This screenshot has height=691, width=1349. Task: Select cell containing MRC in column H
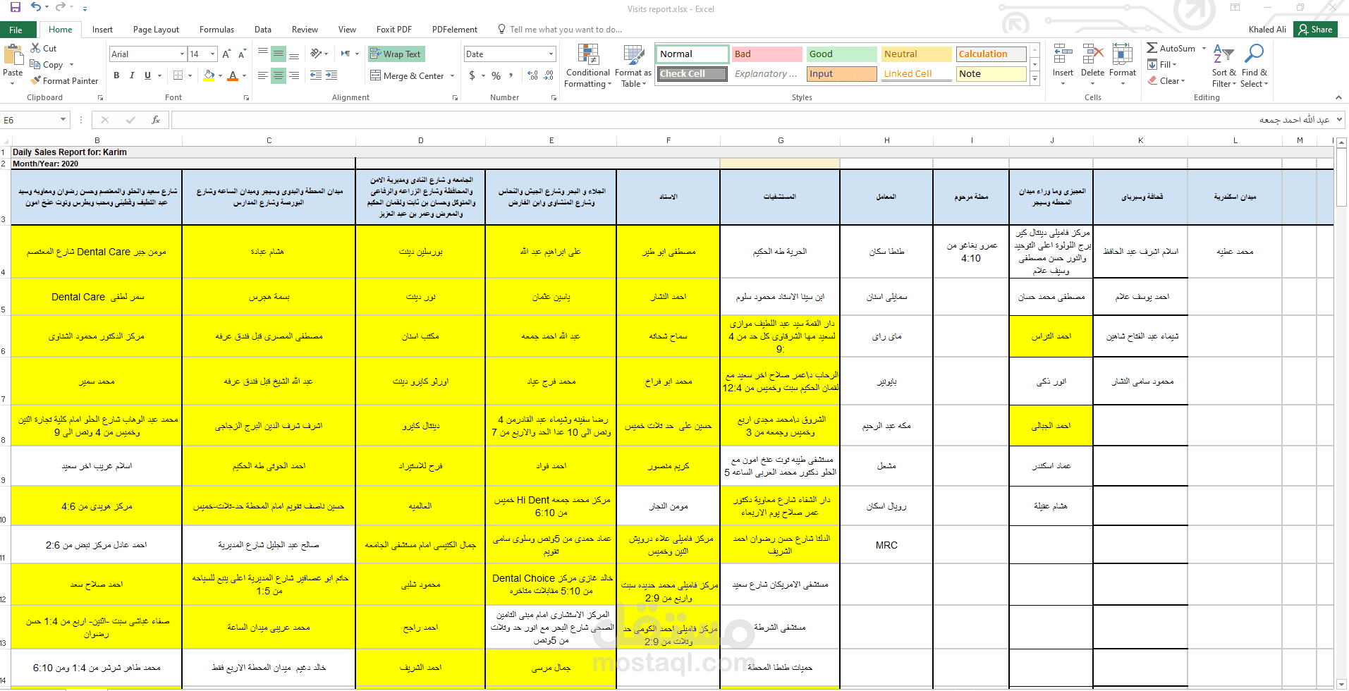pos(886,545)
